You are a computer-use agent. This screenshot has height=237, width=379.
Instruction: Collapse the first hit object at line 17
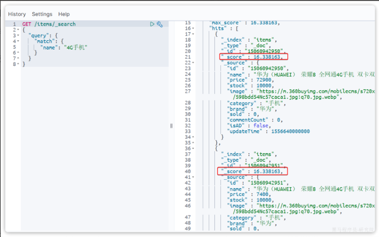click(x=193, y=34)
